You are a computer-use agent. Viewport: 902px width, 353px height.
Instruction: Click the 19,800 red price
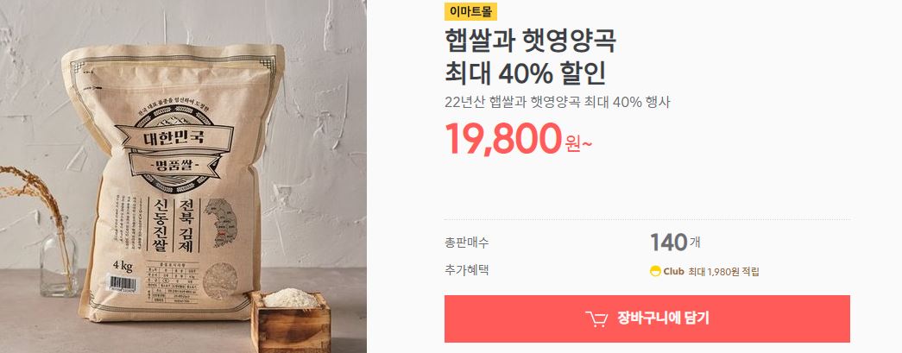pyautogui.click(x=503, y=139)
